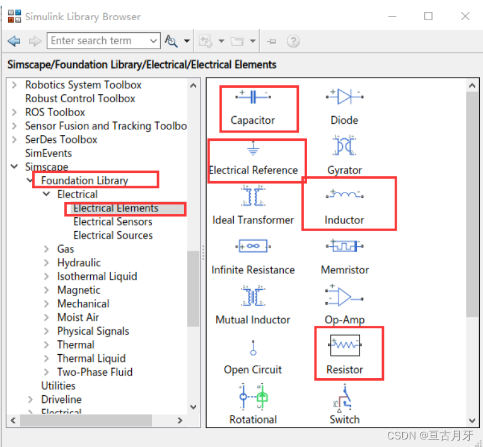Click tree panel horizontal scrollbar thumb
The height and width of the screenshot is (447, 483).
[x=86, y=420]
